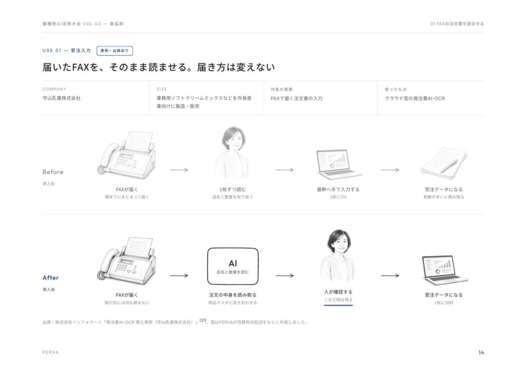Select the text 業務用ソフトクリームミックスなどを外食産

(204, 98)
